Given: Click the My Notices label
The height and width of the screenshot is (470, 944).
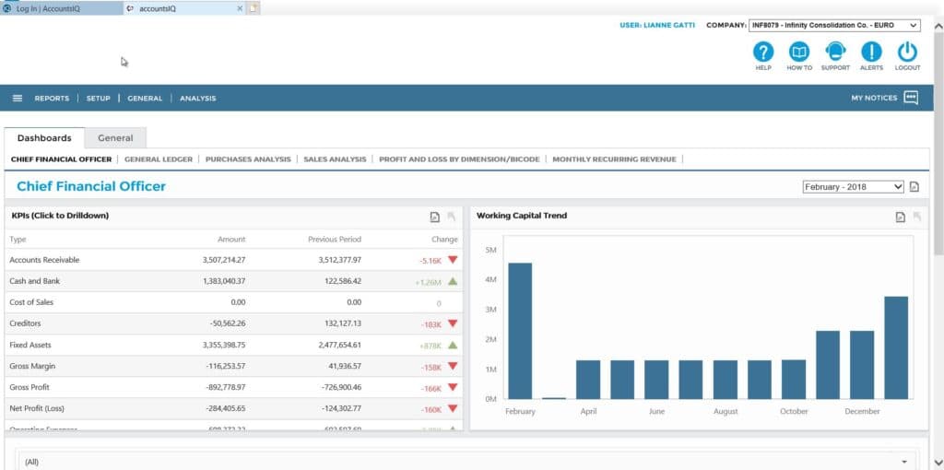Looking at the screenshot, I should (x=874, y=98).
